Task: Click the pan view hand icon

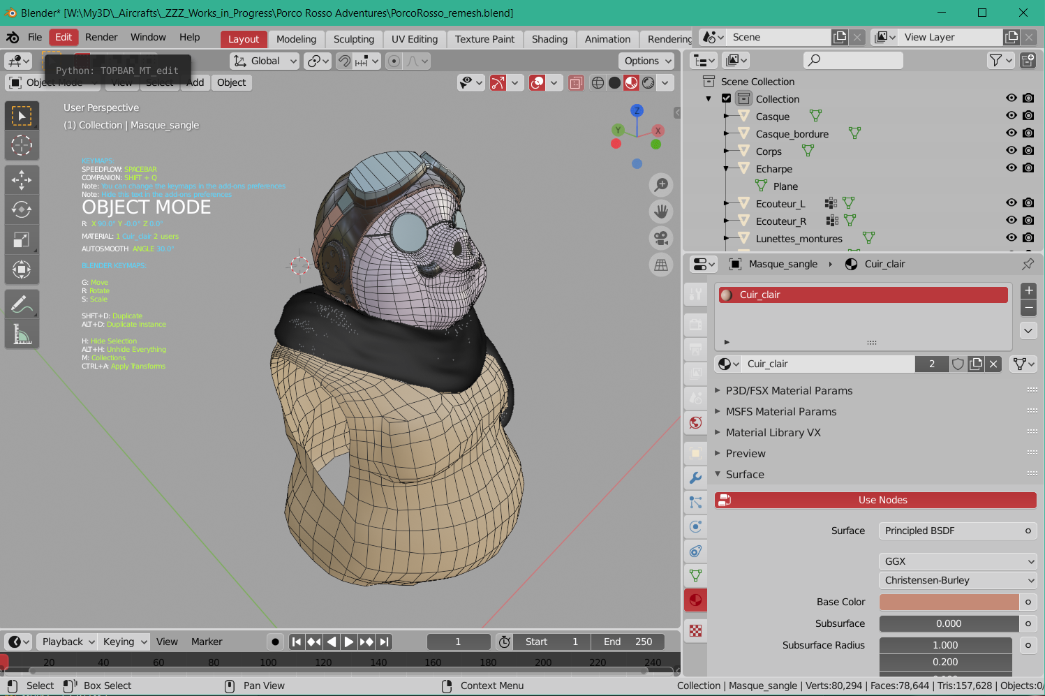Action: (x=660, y=211)
